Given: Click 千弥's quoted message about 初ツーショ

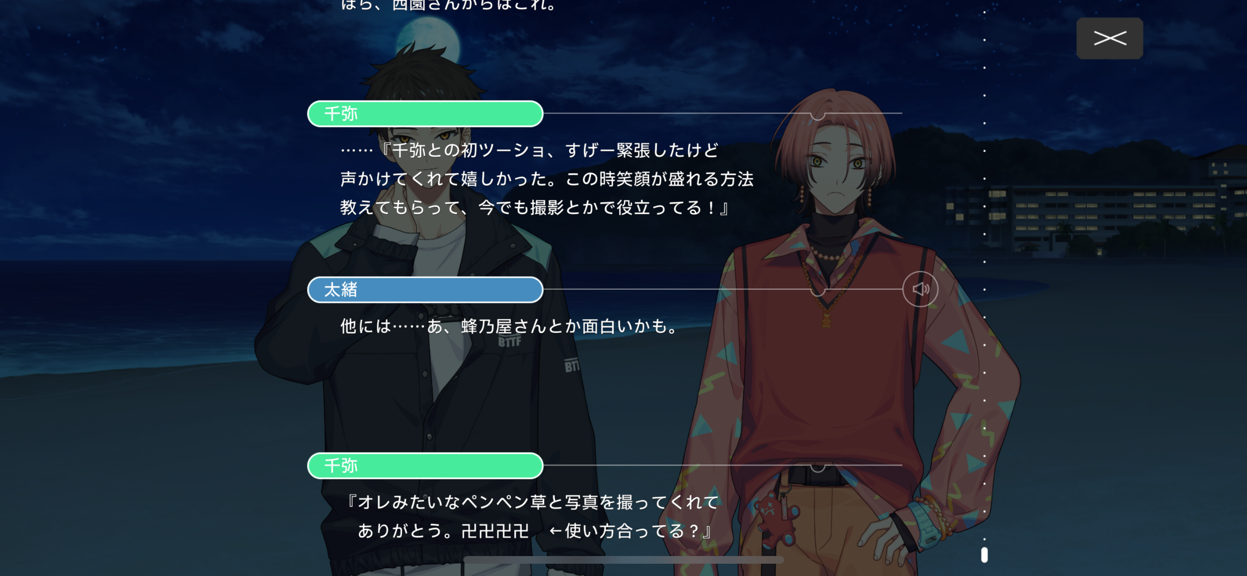Looking at the screenshot, I should [547, 179].
